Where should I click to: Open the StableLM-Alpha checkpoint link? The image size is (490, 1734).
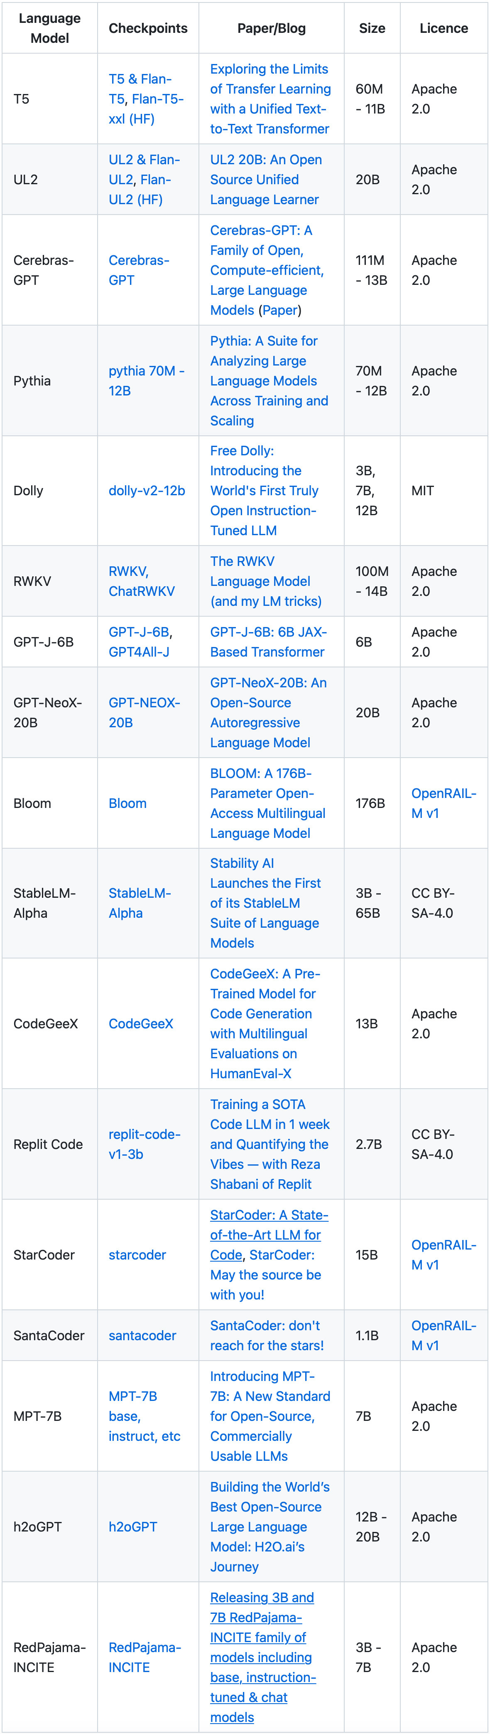point(139,903)
